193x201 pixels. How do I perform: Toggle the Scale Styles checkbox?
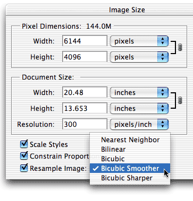(24, 144)
